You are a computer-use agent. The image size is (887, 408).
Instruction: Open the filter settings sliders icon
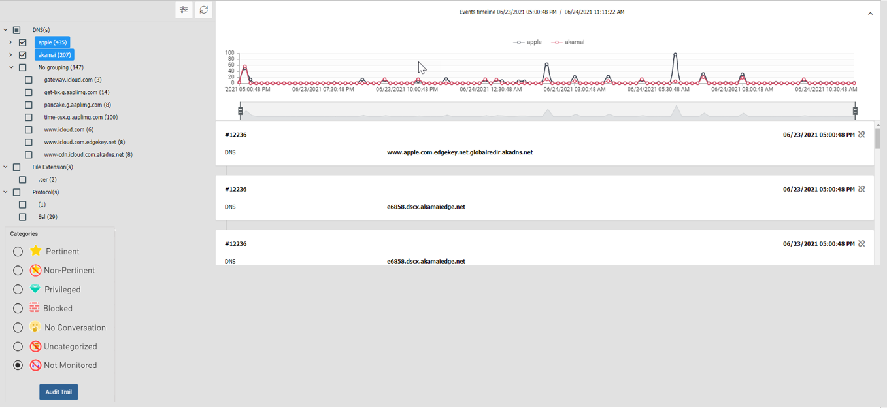(184, 10)
